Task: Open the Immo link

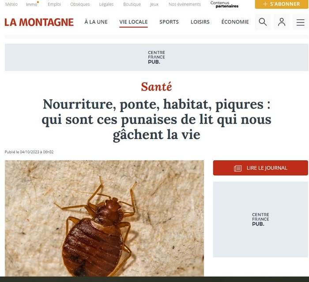Action: pyautogui.click(x=31, y=4)
